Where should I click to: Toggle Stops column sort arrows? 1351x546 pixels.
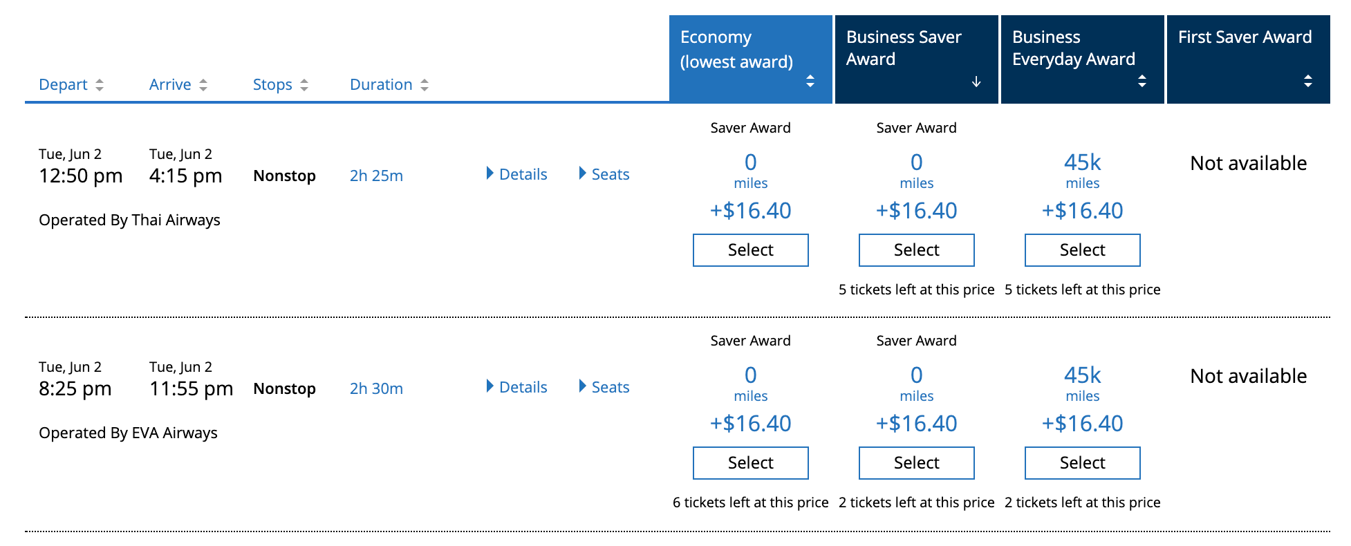pos(304,85)
